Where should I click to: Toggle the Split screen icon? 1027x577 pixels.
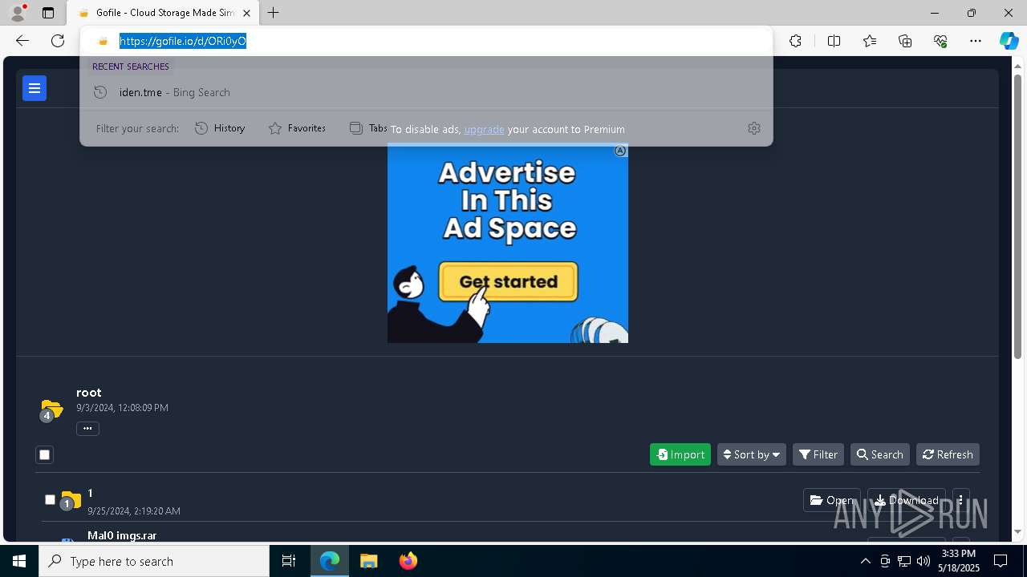click(834, 41)
